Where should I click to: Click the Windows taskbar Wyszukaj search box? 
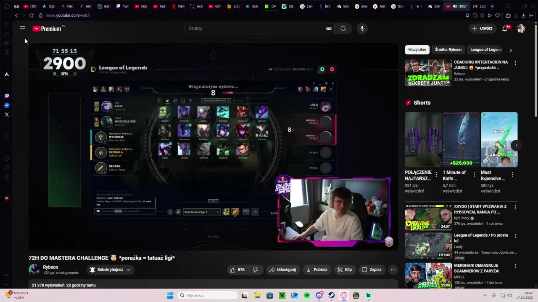208,296
